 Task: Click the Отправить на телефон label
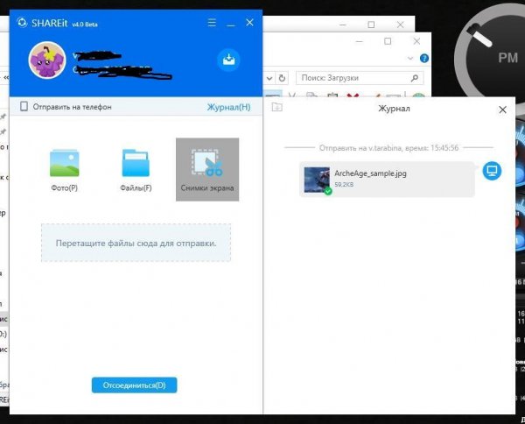[72, 107]
